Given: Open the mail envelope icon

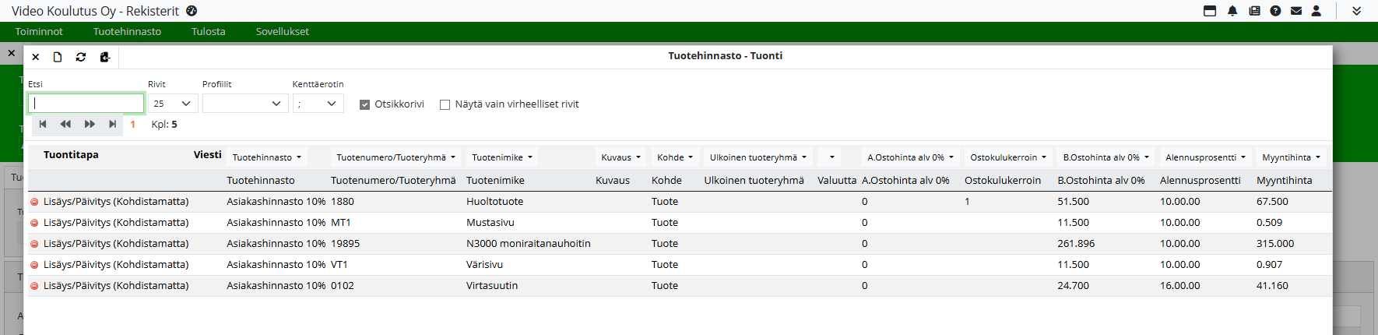Looking at the screenshot, I should [x=1296, y=11].
